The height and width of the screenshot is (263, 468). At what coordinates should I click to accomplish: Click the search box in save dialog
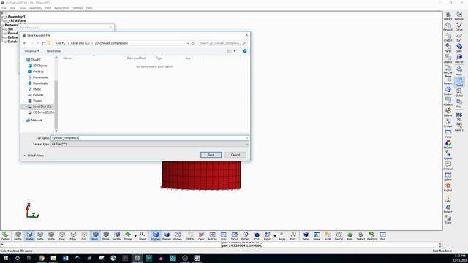(x=222, y=43)
